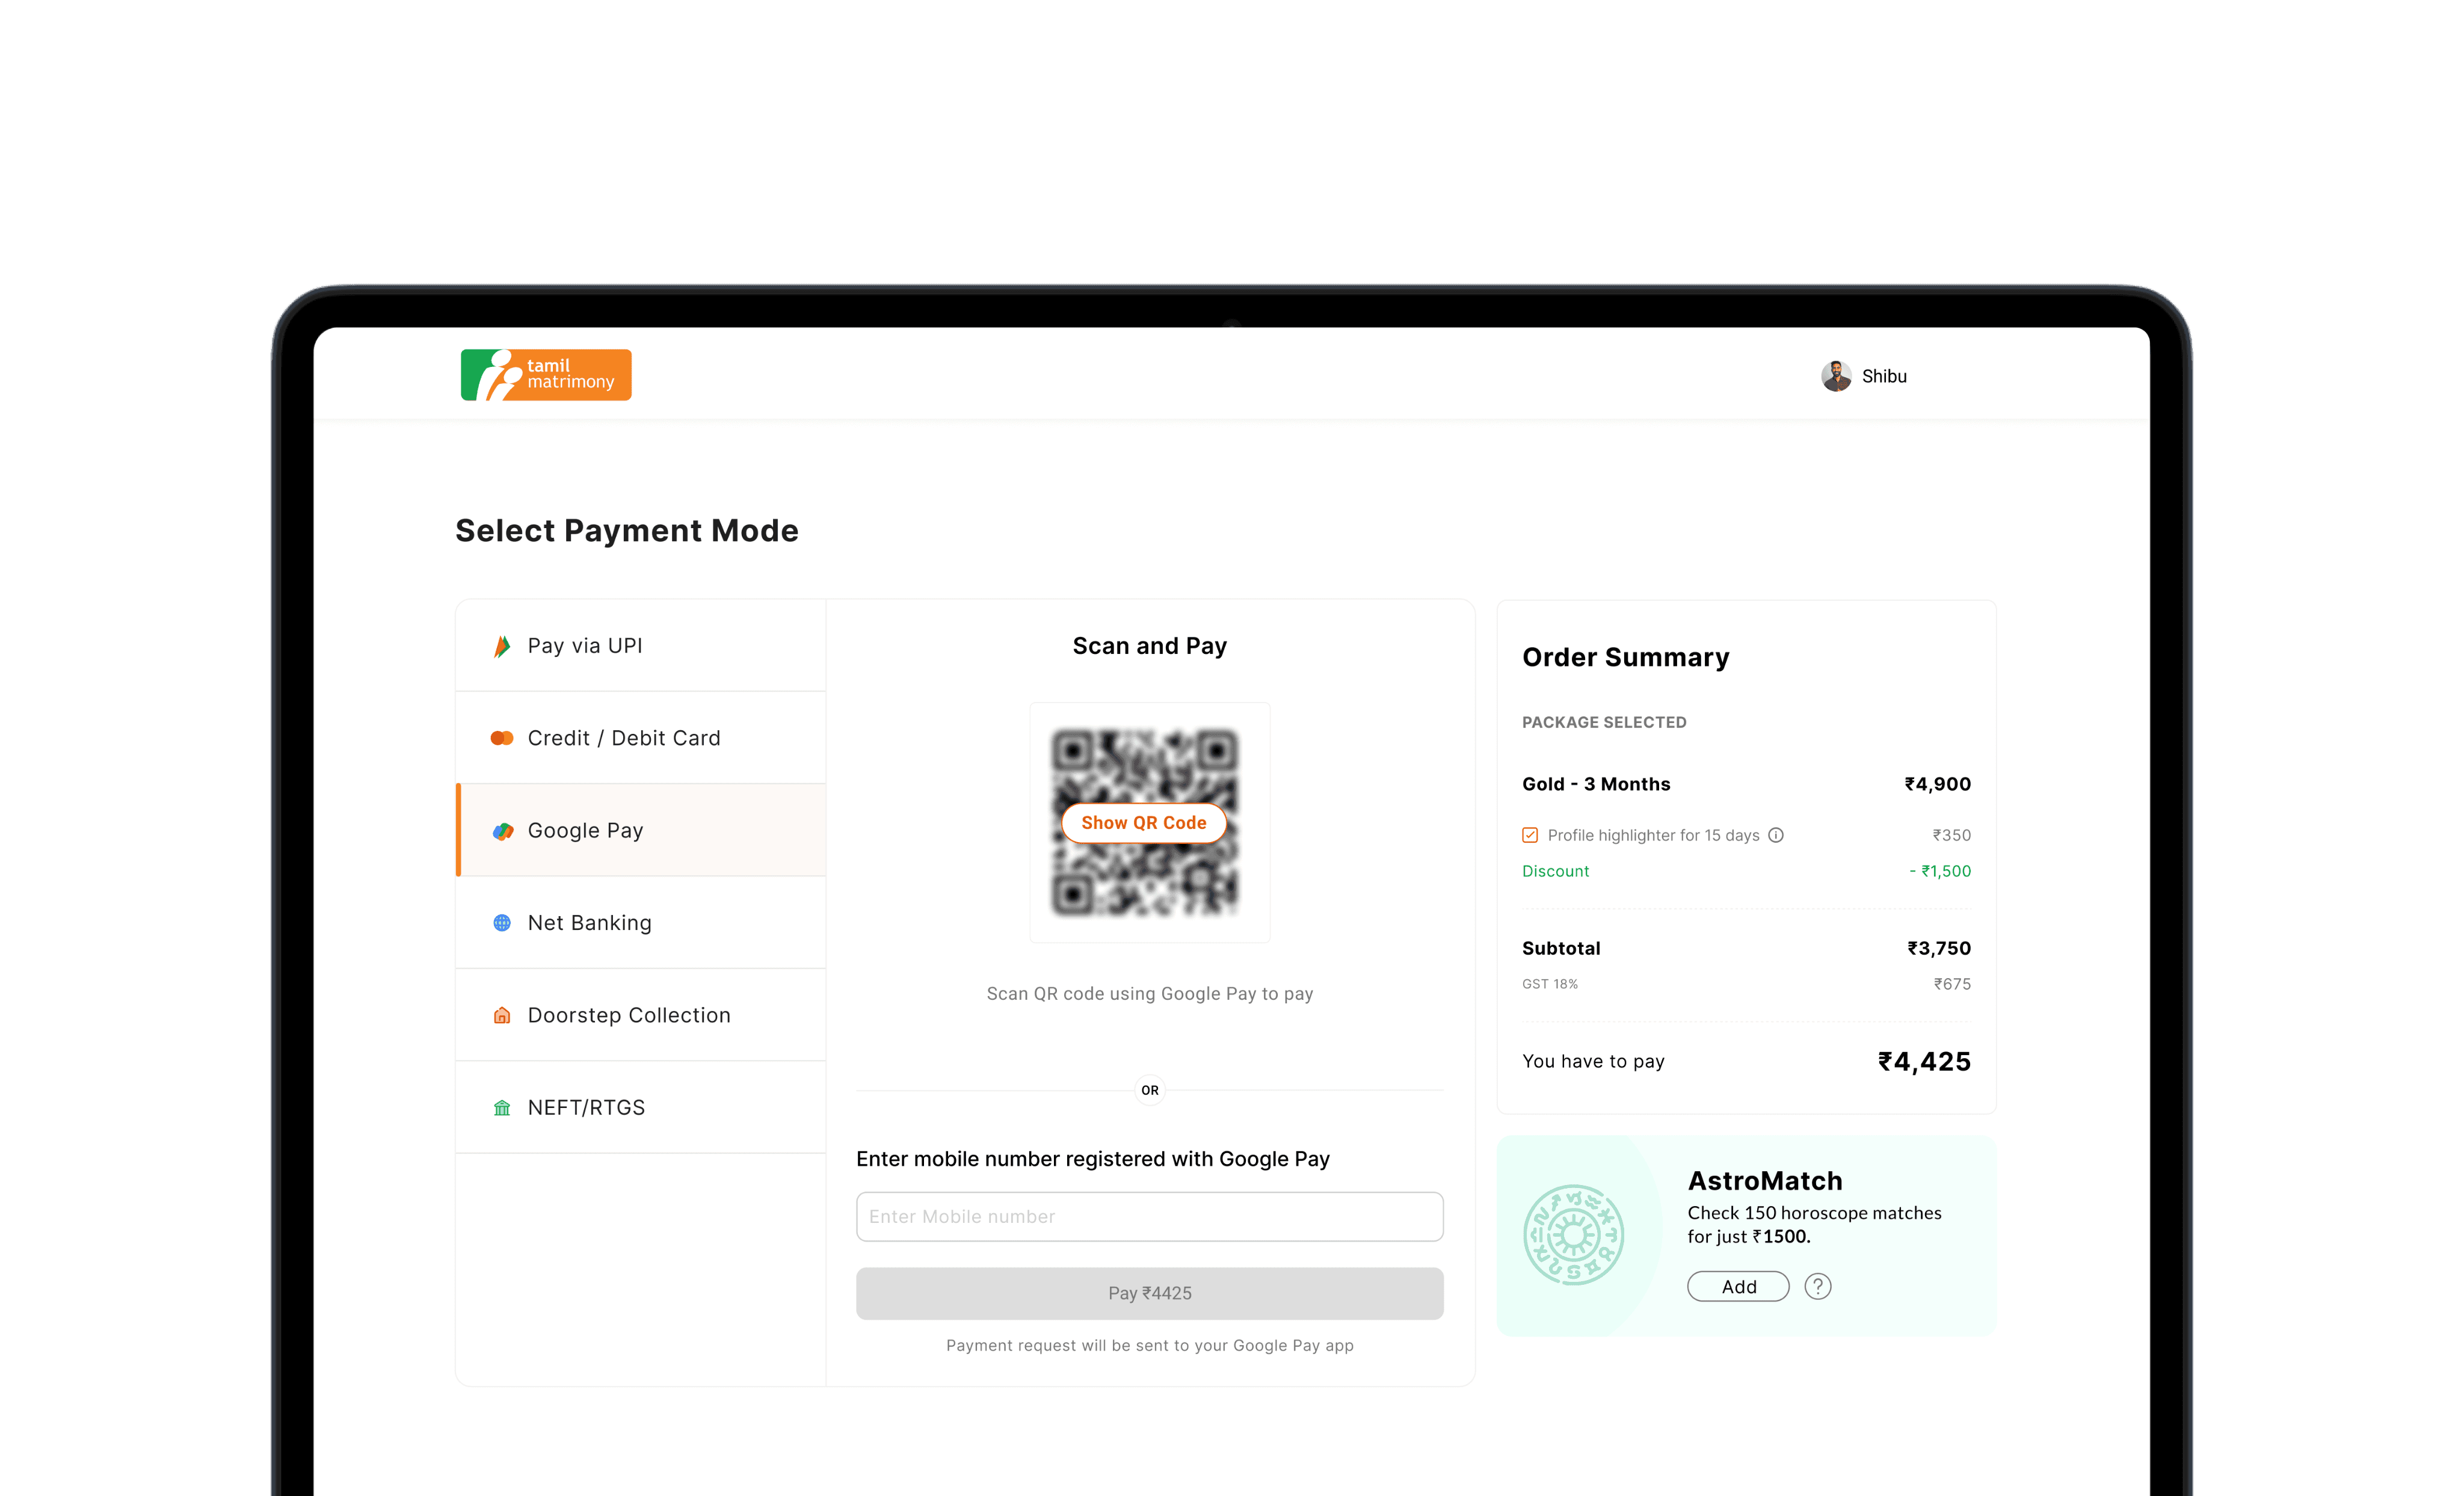Select Pay via UPI payment mode
Image resolution: width=2464 pixels, height=1496 pixels.
(641, 646)
